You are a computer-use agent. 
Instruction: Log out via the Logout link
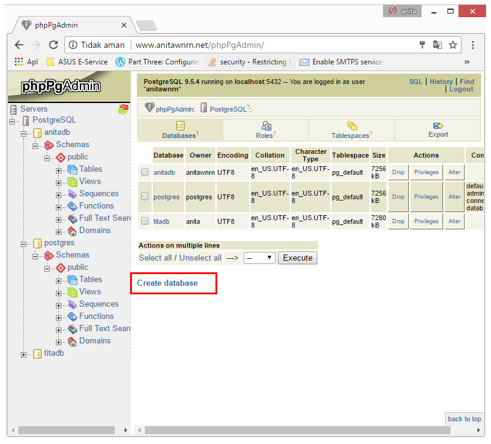(462, 89)
